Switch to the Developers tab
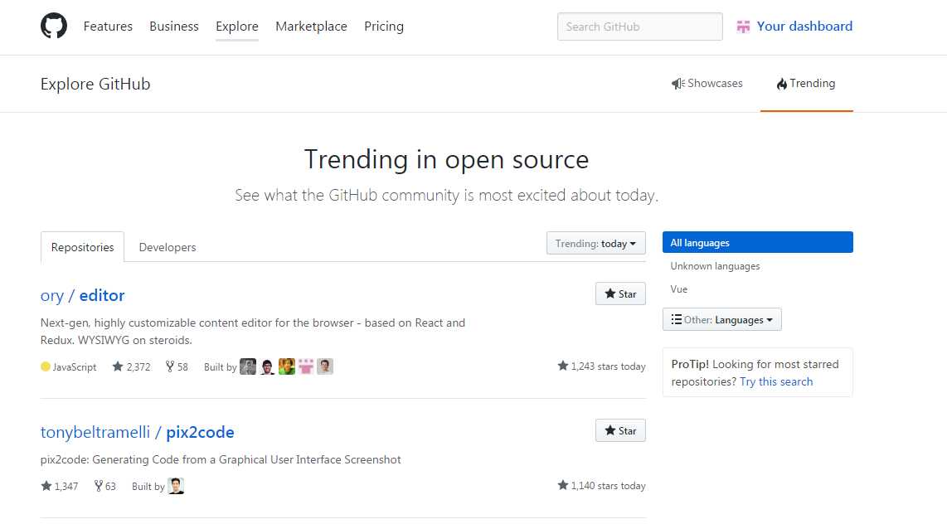This screenshot has width=947, height=524. coord(168,247)
